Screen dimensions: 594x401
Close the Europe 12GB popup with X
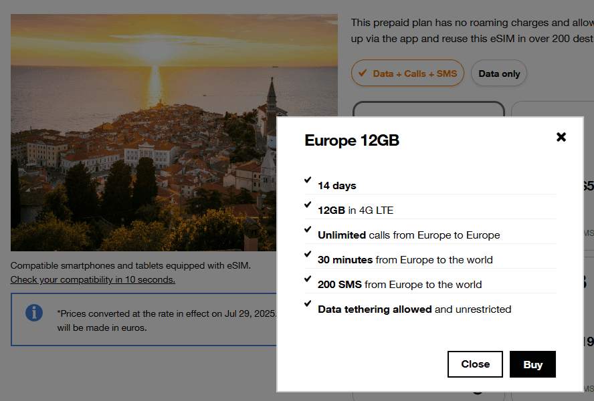pos(561,137)
